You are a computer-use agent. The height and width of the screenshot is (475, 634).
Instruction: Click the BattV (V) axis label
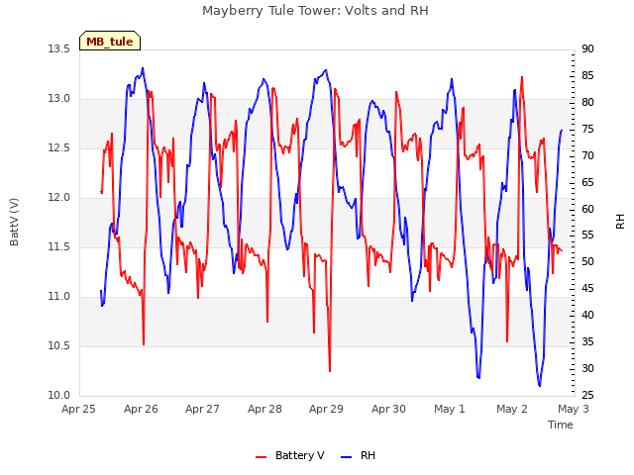(x=14, y=222)
